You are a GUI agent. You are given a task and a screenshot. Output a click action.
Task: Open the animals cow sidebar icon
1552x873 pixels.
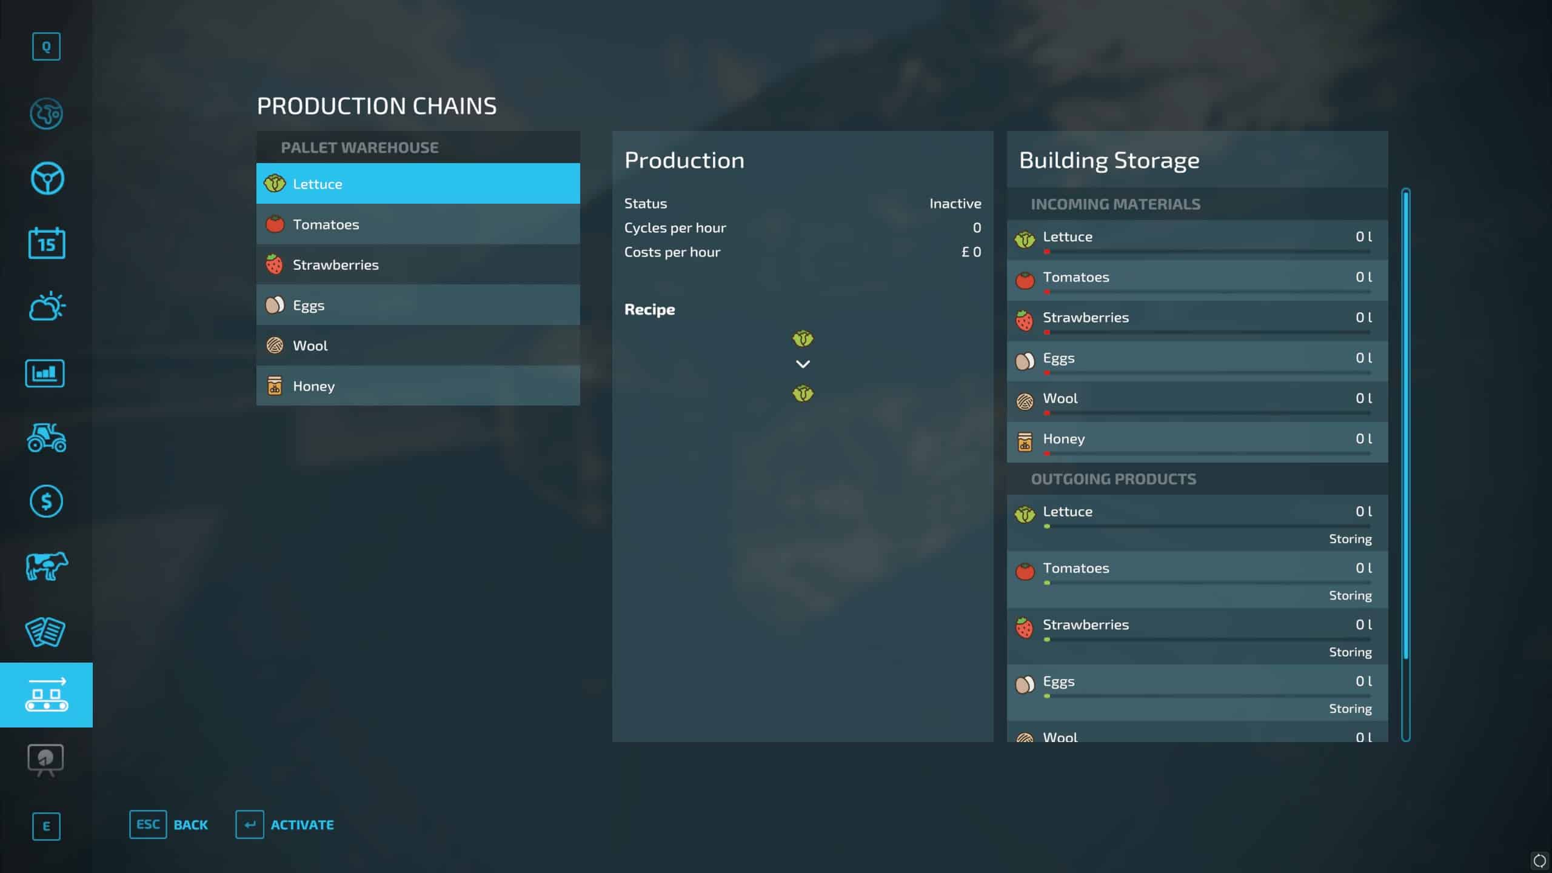(47, 566)
